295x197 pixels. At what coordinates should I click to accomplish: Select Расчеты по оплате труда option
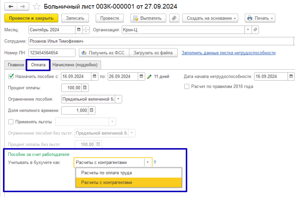(x=107, y=173)
